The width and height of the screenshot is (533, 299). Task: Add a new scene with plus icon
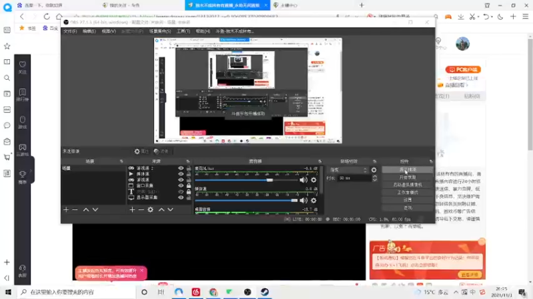(66, 209)
